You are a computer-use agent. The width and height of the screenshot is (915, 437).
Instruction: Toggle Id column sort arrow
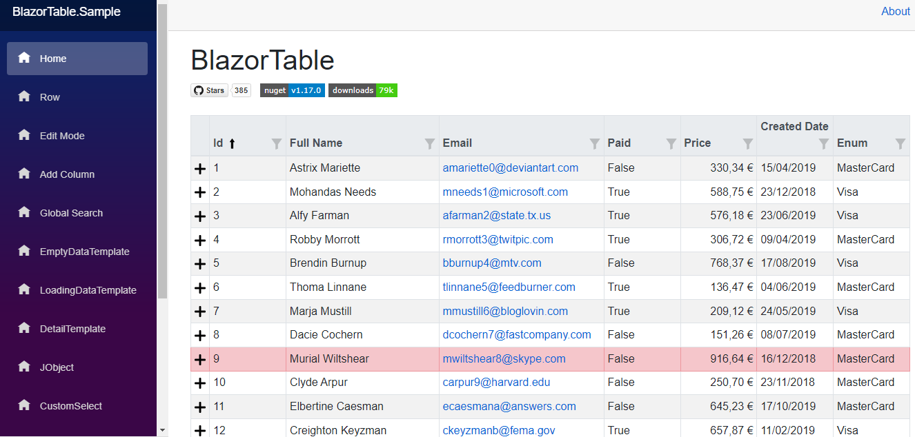coord(232,143)
